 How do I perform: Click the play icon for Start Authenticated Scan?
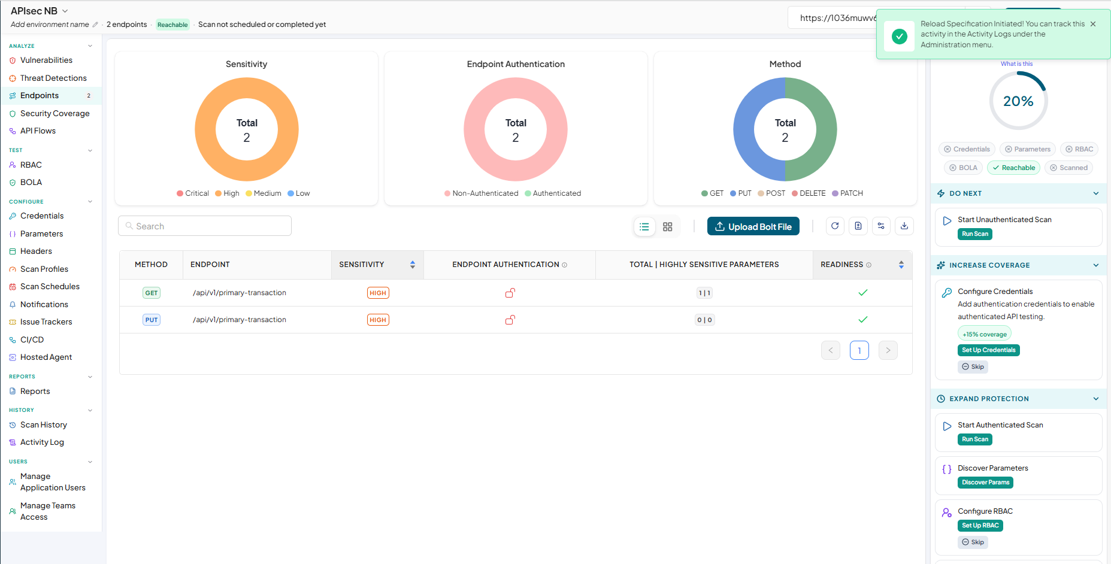point(947,426)
